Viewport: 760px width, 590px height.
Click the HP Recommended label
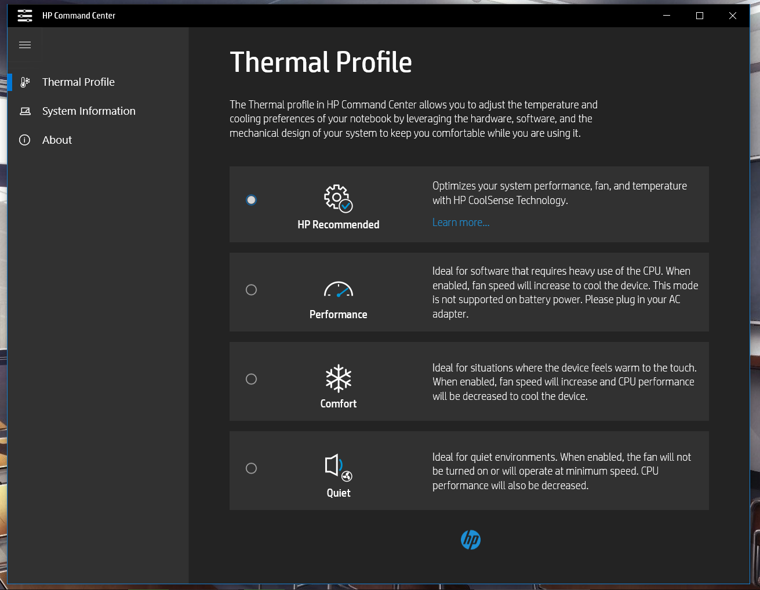tap(339, 225)
